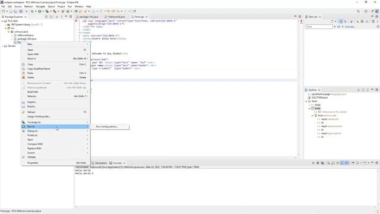Click Open in the context menu

tap(55, 50)
